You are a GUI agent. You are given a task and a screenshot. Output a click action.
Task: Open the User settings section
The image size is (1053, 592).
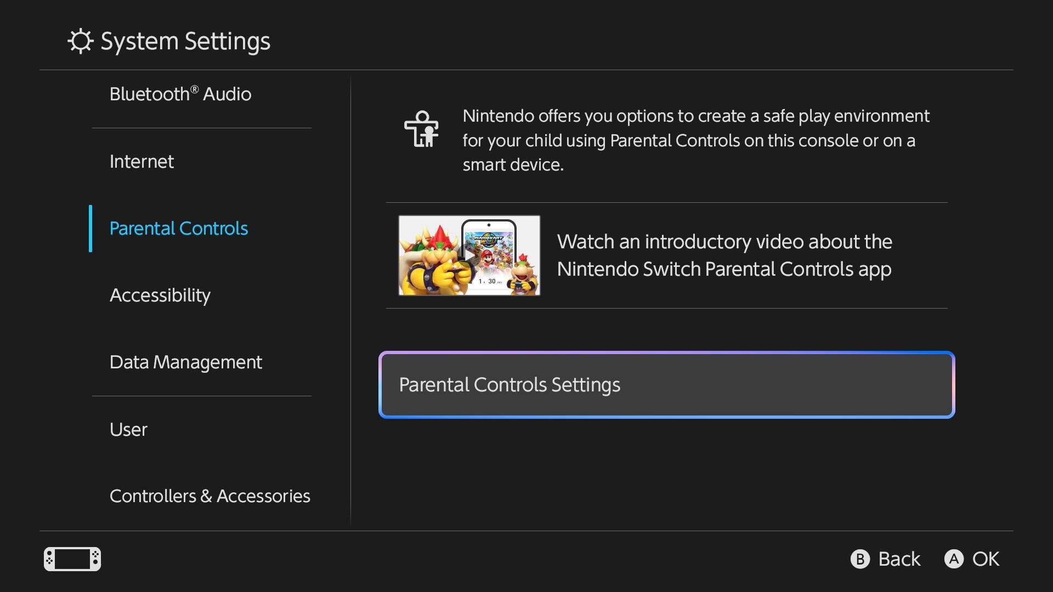(128, 429)
